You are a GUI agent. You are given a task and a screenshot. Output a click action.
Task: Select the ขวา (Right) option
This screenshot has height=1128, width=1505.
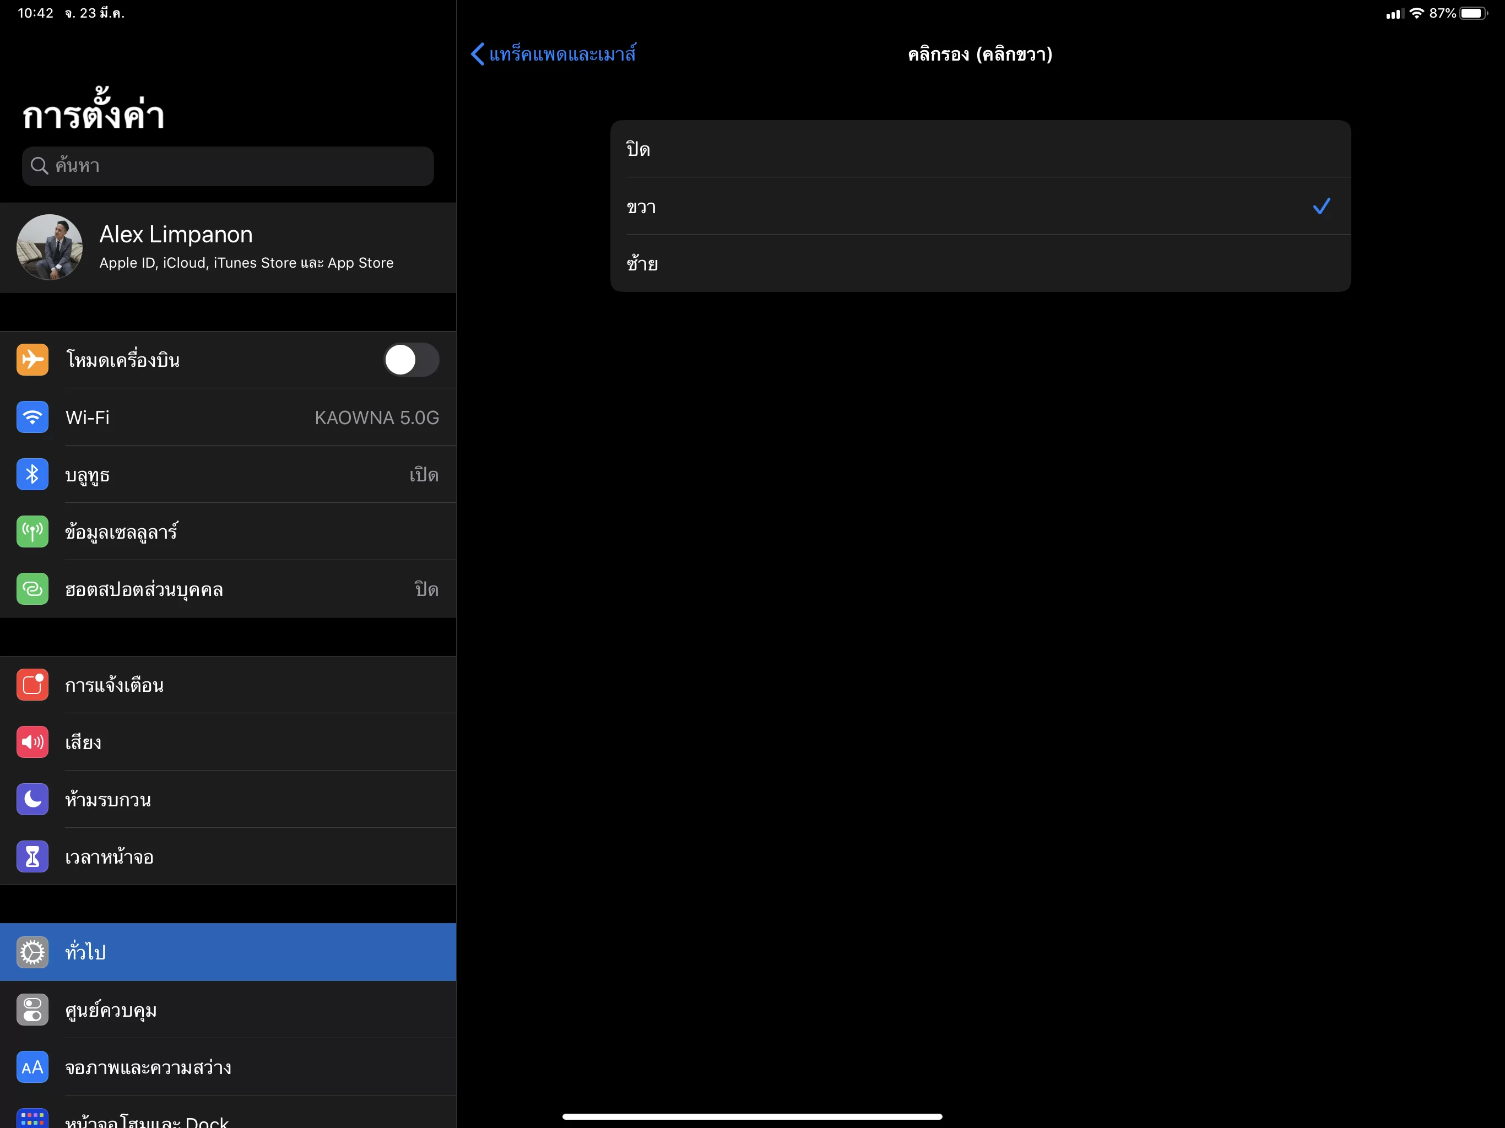pyautogui.click(x=981, y=206)
